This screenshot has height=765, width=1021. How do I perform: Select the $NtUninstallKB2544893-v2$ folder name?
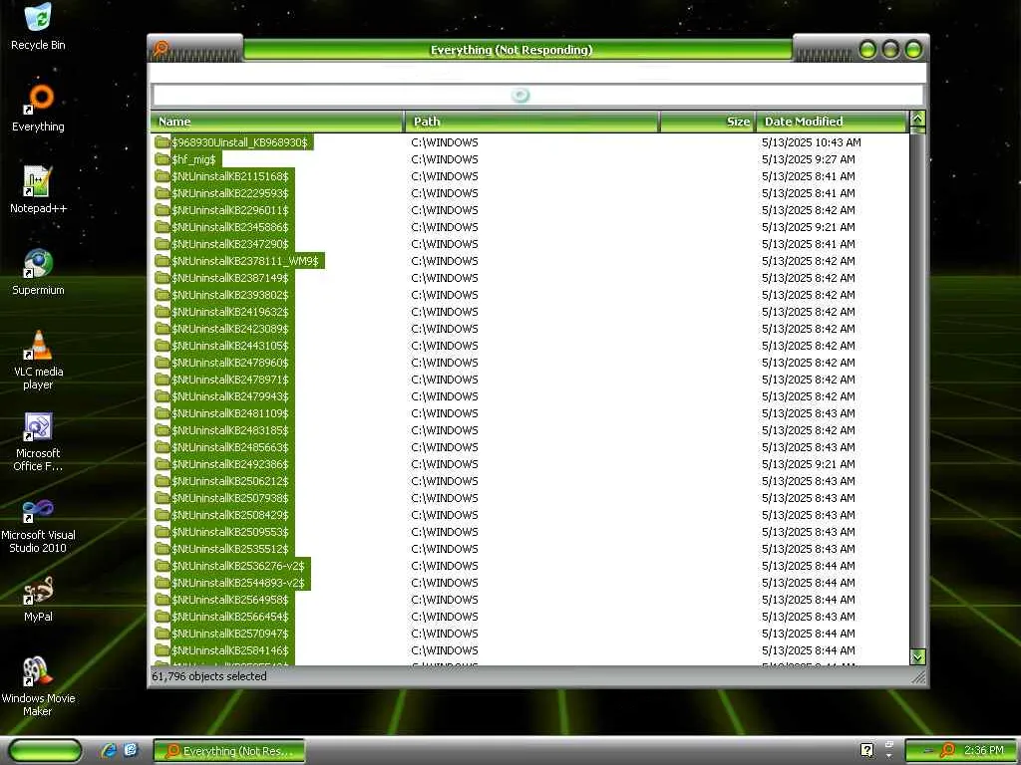point(238,583)
